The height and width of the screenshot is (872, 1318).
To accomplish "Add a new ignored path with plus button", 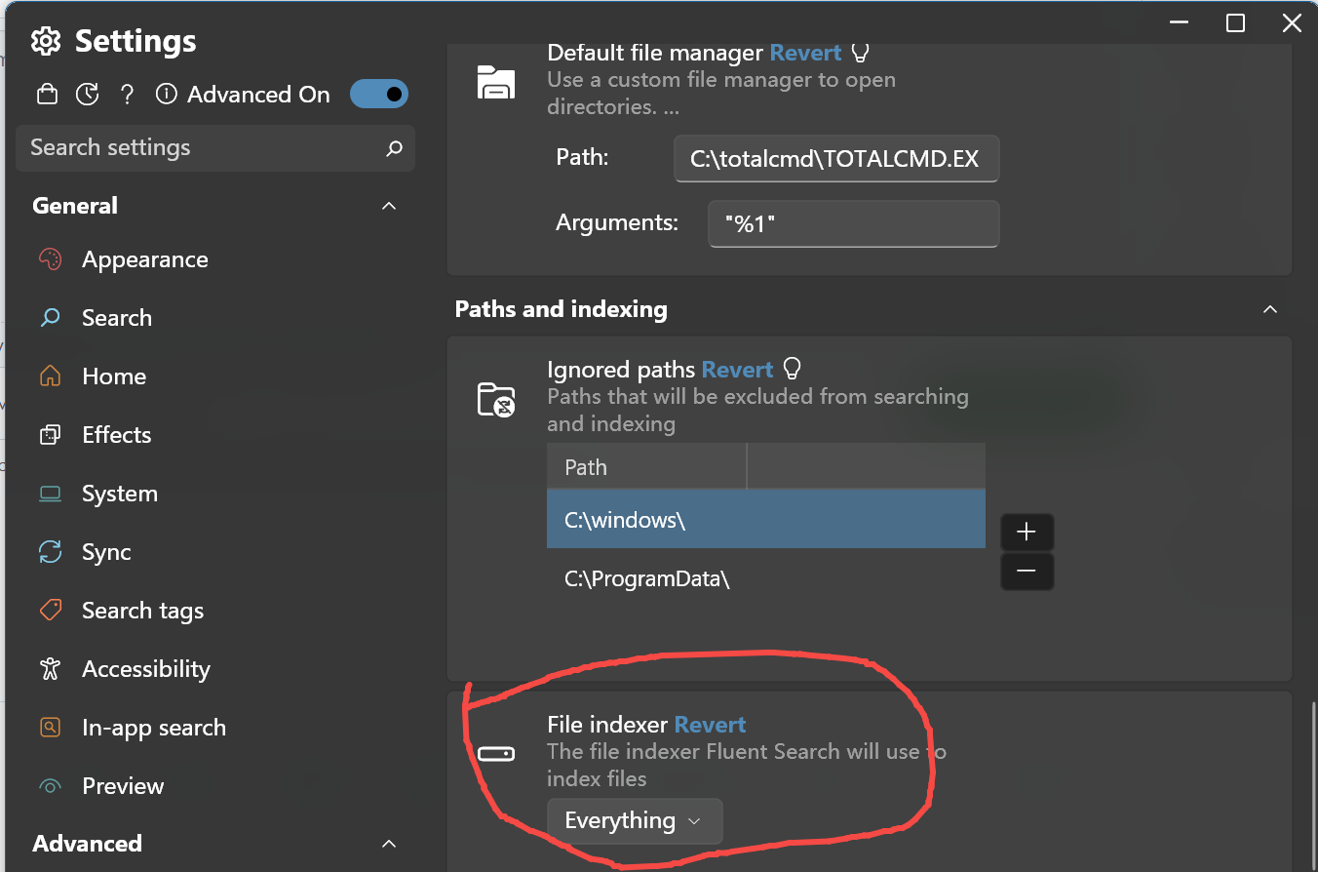I will click(1027, 532).
